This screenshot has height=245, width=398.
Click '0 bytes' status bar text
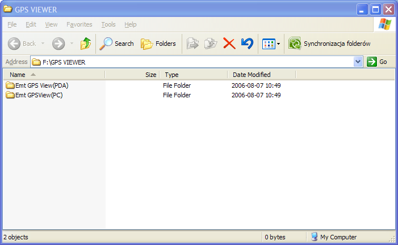275,237
